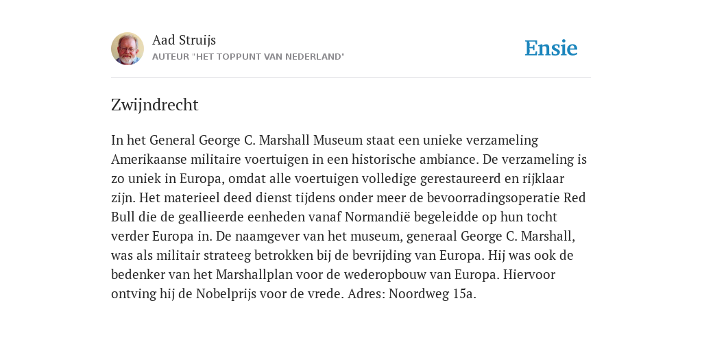Click the author name Aad Struijs

coord(184,40)
